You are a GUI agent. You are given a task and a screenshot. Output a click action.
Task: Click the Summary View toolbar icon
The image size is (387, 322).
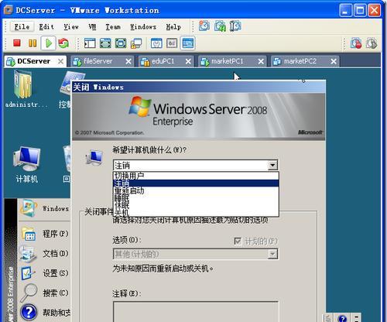[156, 43]
